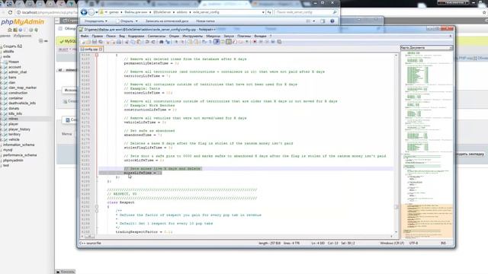
Task: Select the vehicle table in phpMyAdmin
Action: pyautogui.click(x=14, y=139)
